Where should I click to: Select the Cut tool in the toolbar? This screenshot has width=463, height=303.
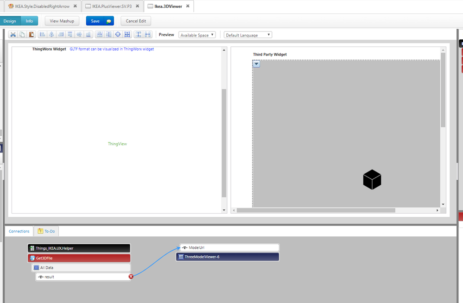13,34
